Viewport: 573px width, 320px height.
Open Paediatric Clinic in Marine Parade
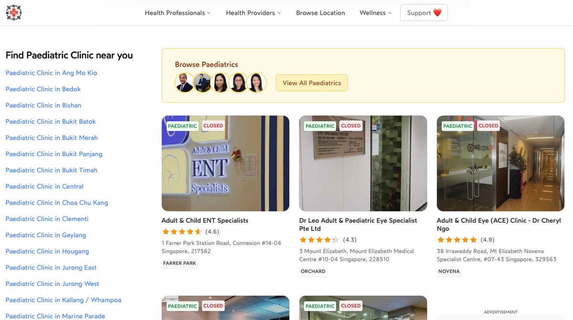tap(55, 316)
